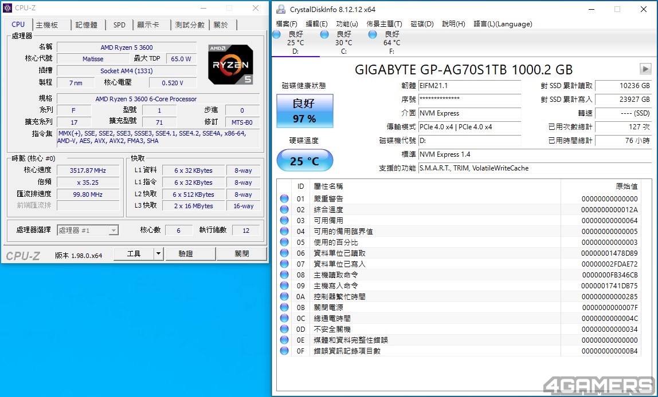The image size is (658, 397).
Task: Click the 核心代號 value Matisse
Action: [x=93, y=59]
